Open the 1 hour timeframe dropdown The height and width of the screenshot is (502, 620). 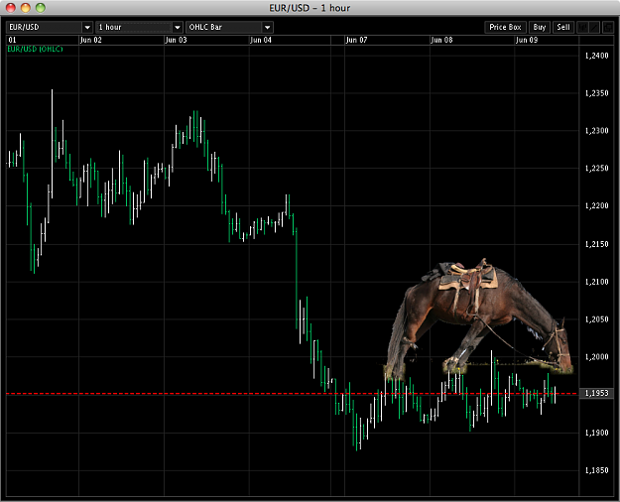coord(139,27)
